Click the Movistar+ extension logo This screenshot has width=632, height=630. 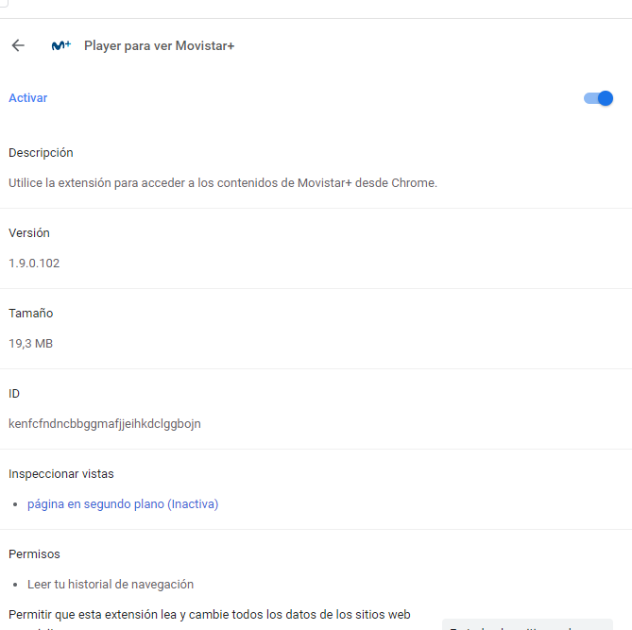click(60, 45)
